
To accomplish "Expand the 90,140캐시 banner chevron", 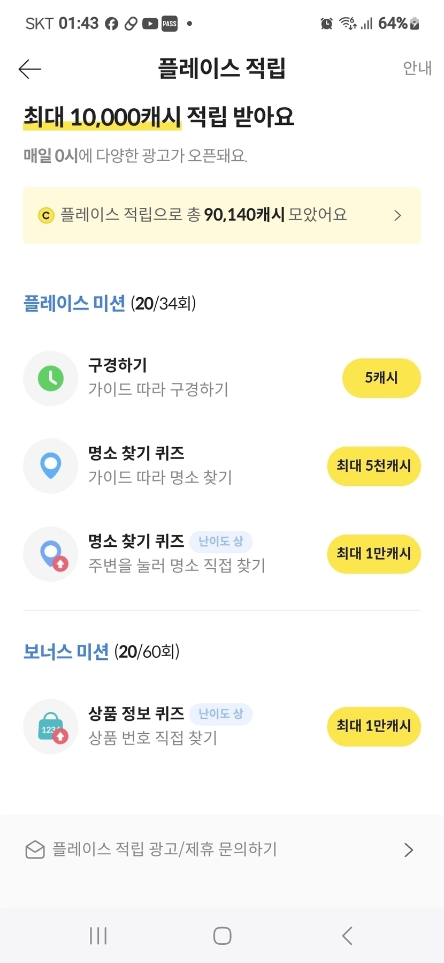I will coord(397,215).
